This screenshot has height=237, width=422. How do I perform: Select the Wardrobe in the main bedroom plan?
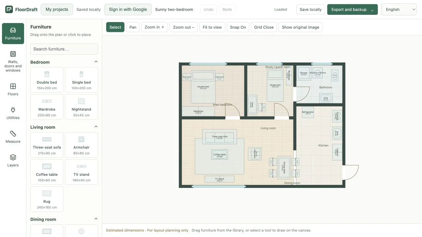[198, 111]
